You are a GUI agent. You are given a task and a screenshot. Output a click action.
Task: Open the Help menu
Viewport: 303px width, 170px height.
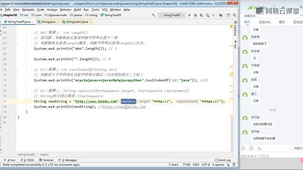pyautogui.click(x=126, y=9)
